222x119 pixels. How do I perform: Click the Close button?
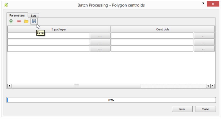point(205,109)
